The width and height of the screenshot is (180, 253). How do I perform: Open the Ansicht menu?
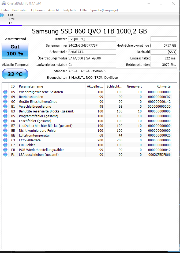(54, 10)
